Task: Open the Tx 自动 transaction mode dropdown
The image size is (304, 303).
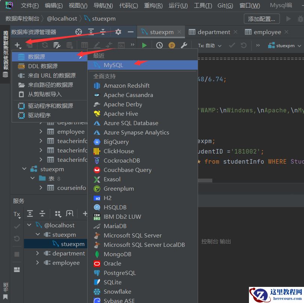Action: (x=210, y=46)
